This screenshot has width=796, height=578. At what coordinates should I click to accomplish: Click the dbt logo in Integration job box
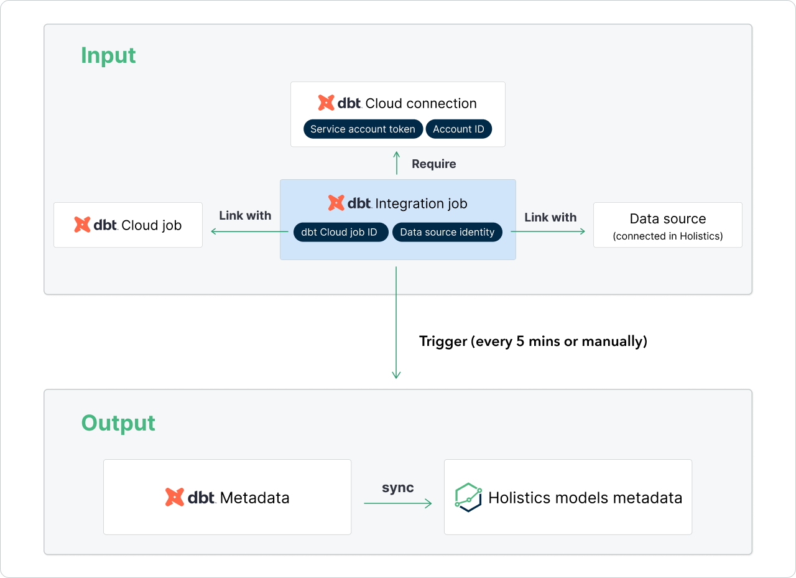350,203
